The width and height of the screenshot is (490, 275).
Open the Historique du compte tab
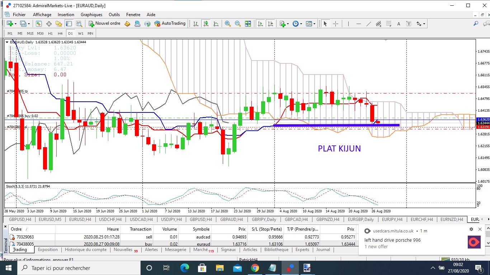[x=86, y=250]
